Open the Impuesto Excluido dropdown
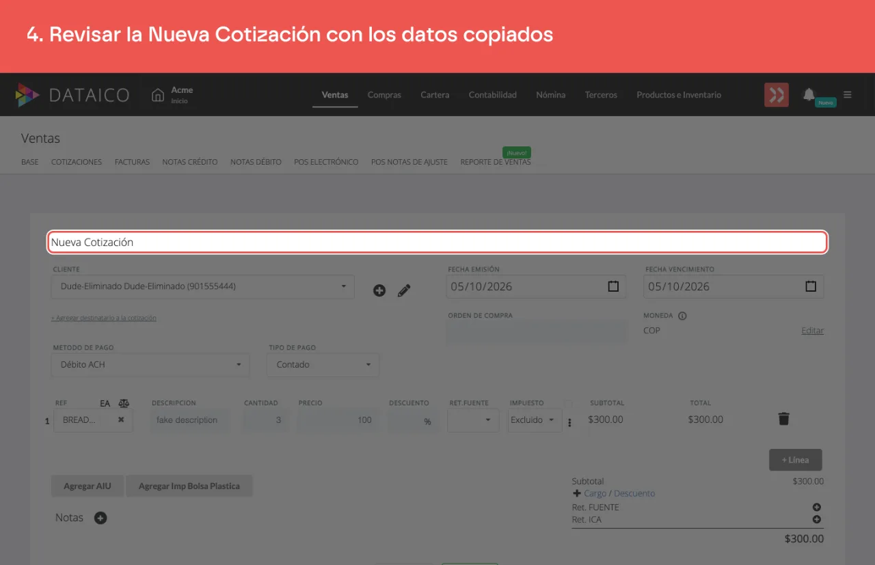 click(x=535, y=420)
